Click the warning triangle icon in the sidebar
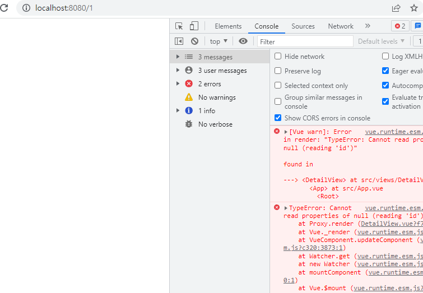Screen dimensions: 423x293 tap(189, 97)
